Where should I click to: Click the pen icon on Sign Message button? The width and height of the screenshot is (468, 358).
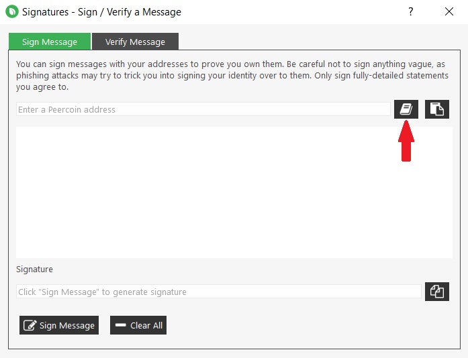pyautogui.click(x=30, y=326)
